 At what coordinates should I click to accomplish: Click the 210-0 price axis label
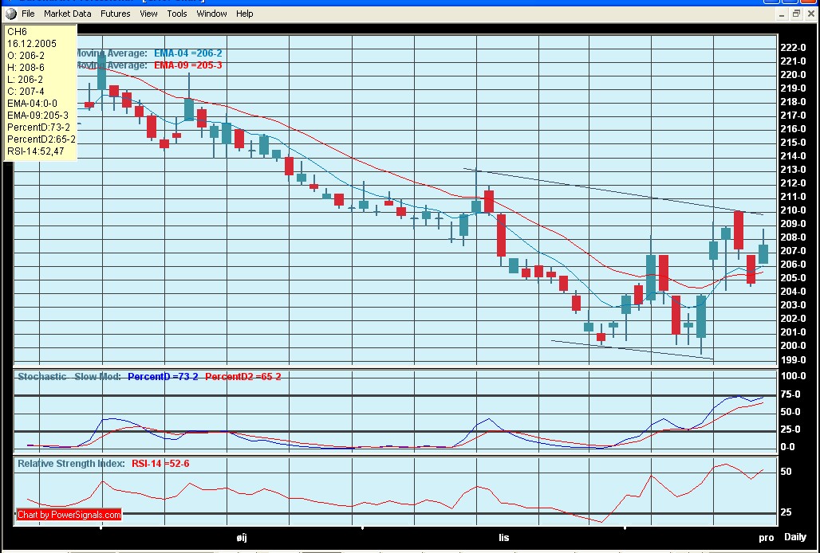pyautogui.click(x=793, y=210)
